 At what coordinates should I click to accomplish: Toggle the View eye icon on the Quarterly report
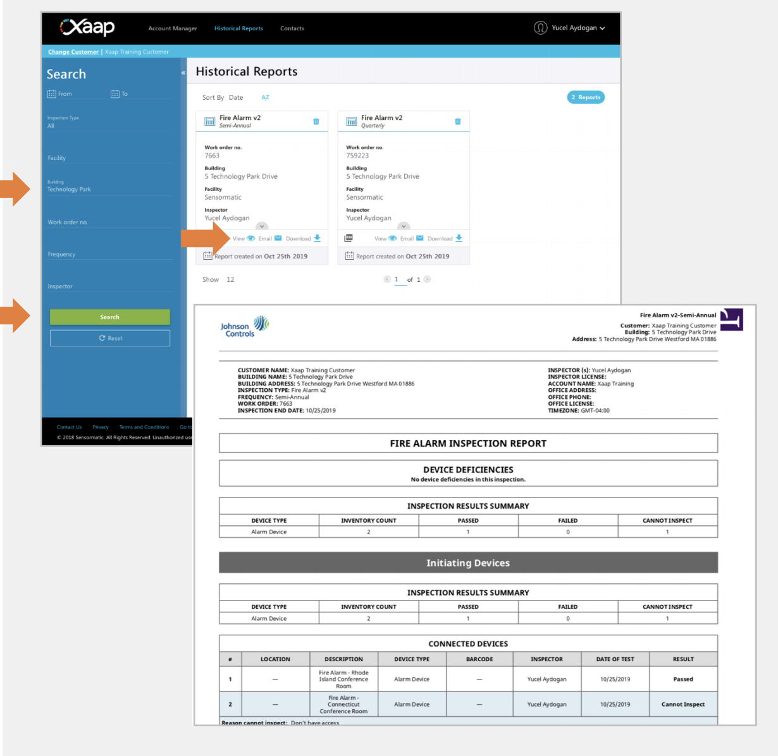point(393,238)
